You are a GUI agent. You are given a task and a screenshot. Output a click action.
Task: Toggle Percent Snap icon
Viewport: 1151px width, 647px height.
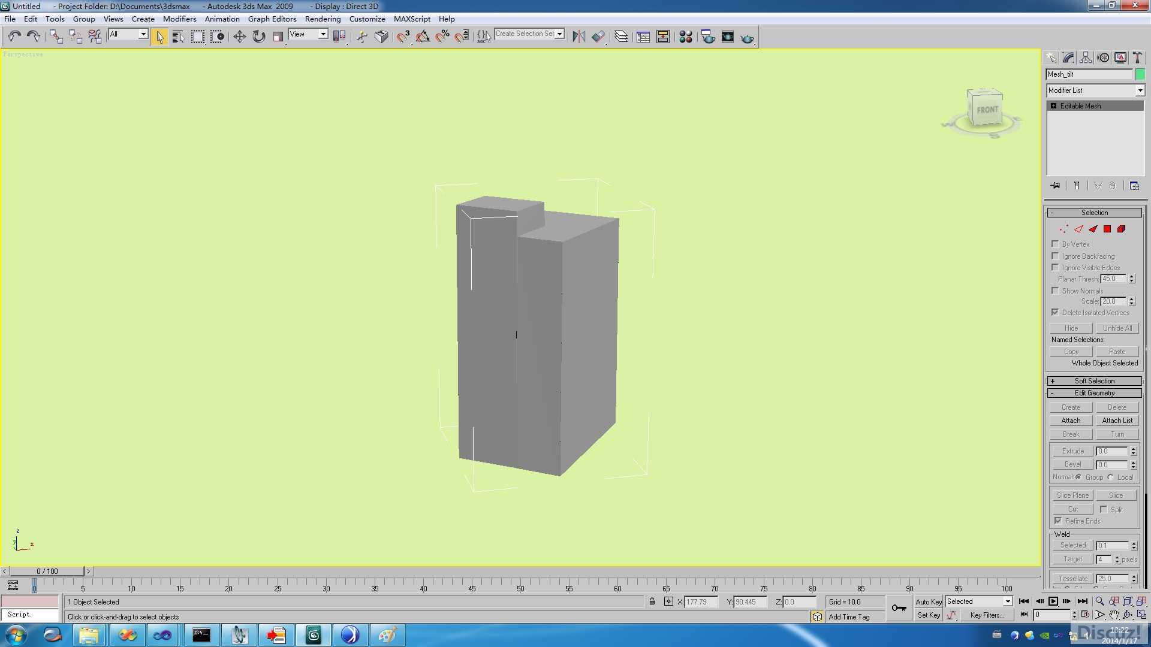(442, 37)
